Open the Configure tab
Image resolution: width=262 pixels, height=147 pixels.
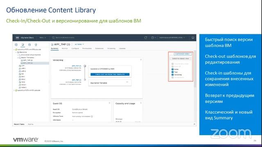75,49
